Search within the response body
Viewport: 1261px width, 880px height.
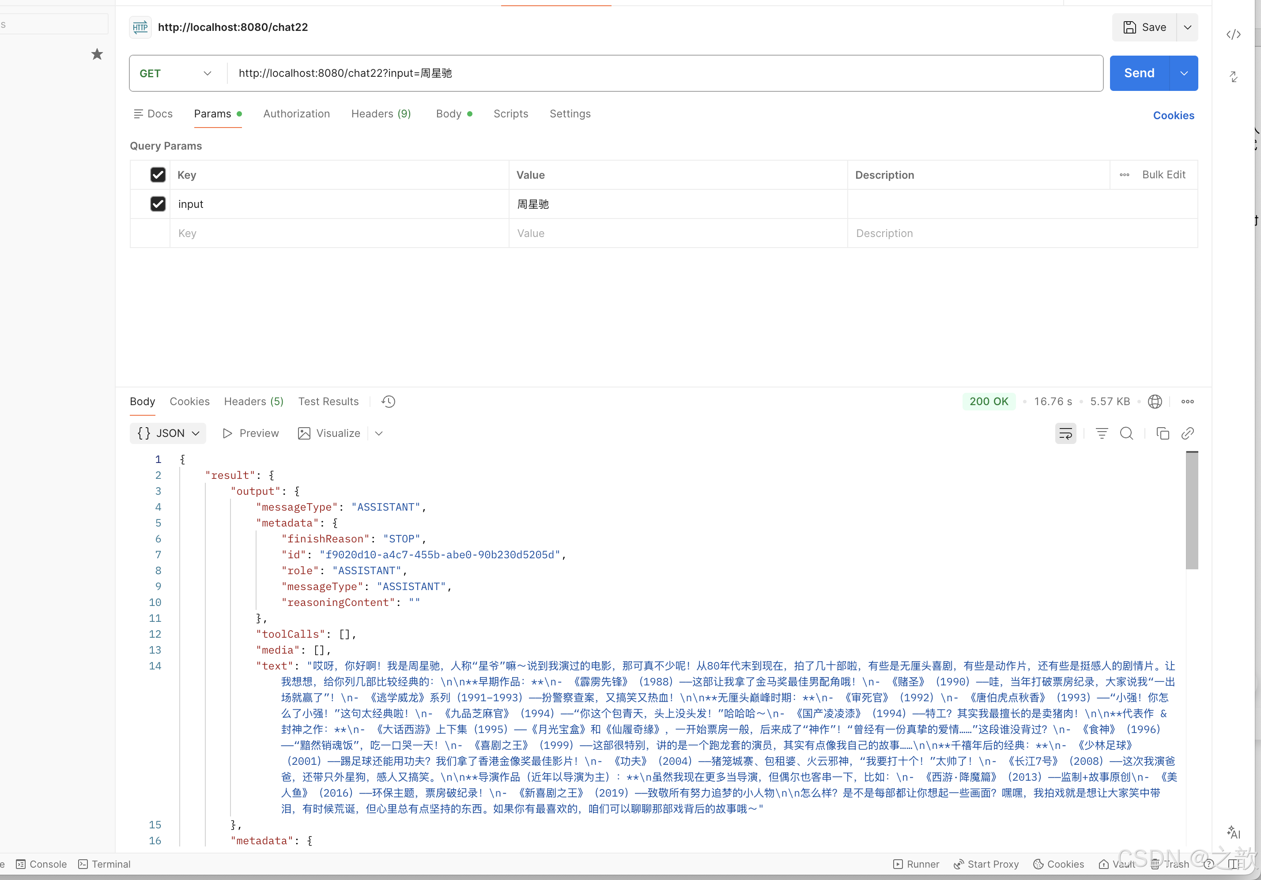(1126, 434)
